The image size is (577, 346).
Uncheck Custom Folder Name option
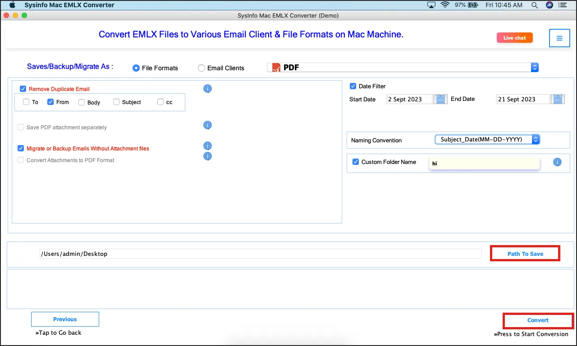click(x=356, y=162)
